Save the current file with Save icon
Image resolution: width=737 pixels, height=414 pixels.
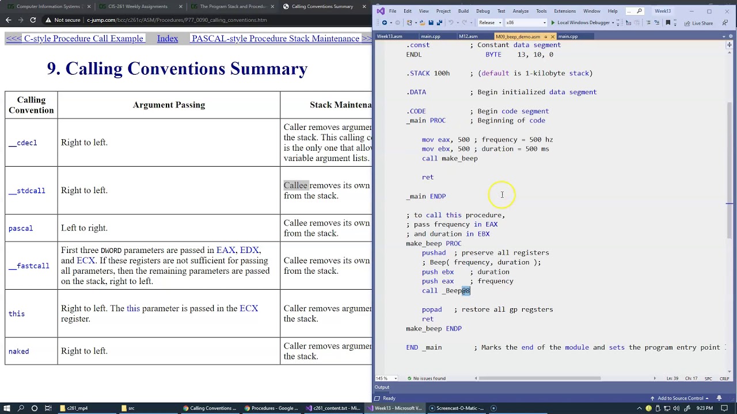pos(431,22)
